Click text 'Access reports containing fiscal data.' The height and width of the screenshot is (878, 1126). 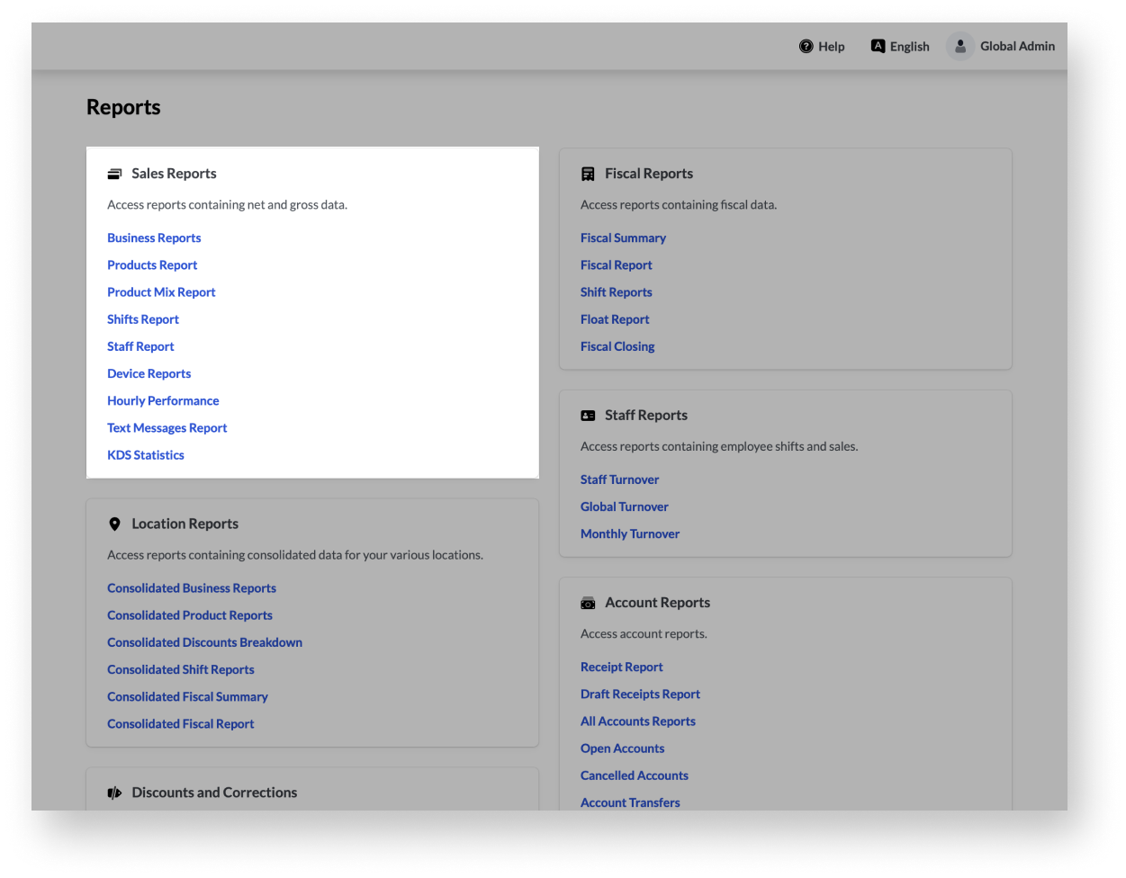click(x=679, y=205)
